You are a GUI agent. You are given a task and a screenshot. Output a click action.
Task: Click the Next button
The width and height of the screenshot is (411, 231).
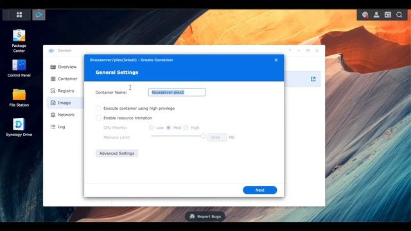259,190
